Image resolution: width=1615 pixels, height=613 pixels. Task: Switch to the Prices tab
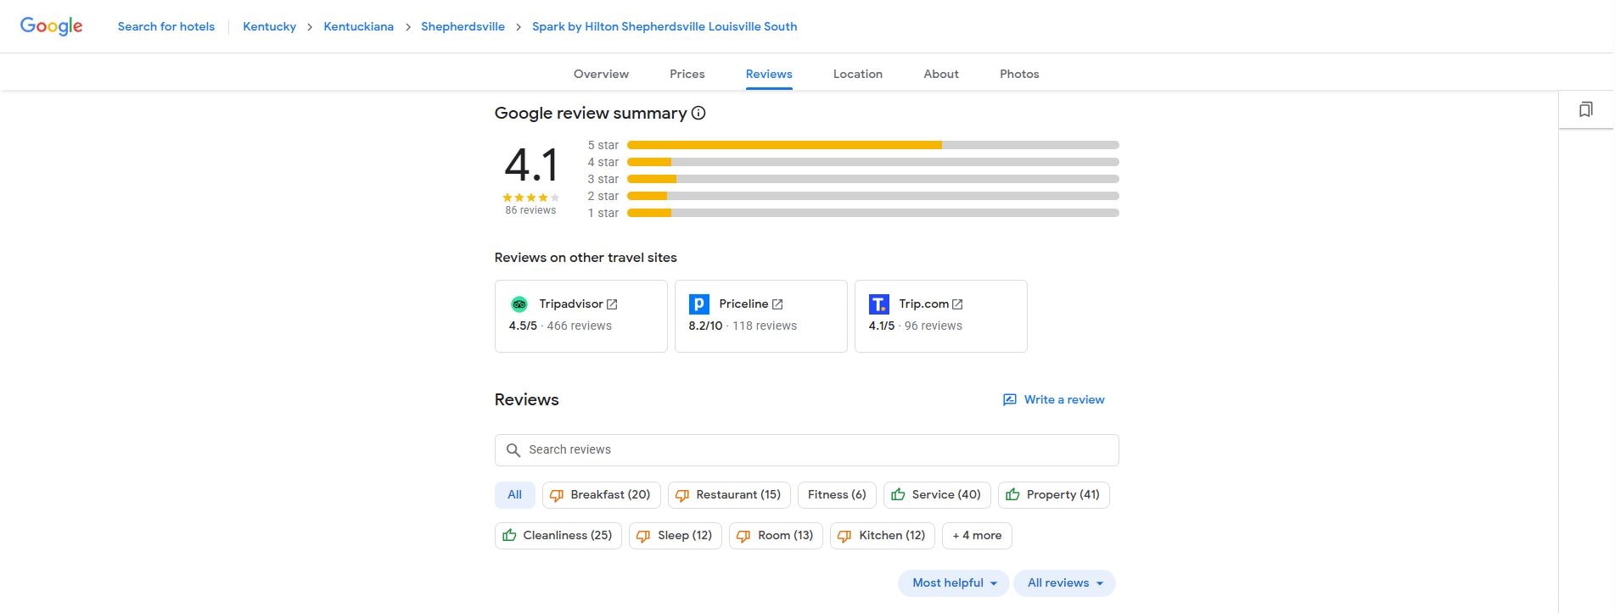tap(687, 74)
